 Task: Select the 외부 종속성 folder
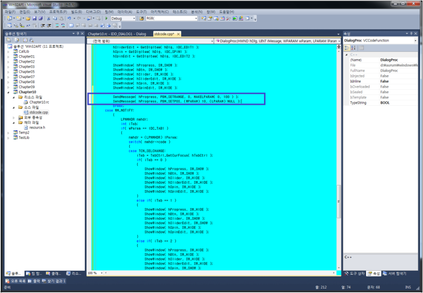31,118
